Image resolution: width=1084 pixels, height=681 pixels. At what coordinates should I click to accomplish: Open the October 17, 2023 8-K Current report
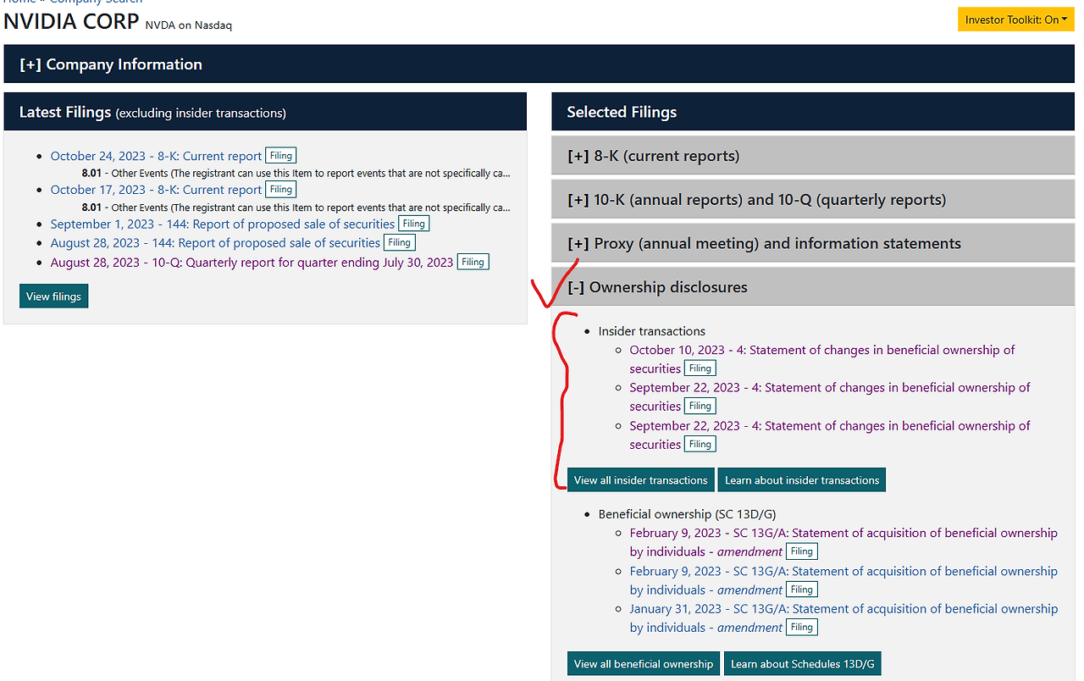point(156,190)
